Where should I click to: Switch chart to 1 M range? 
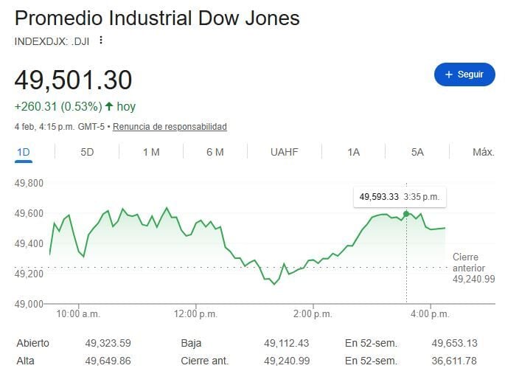tap(151, 152)
